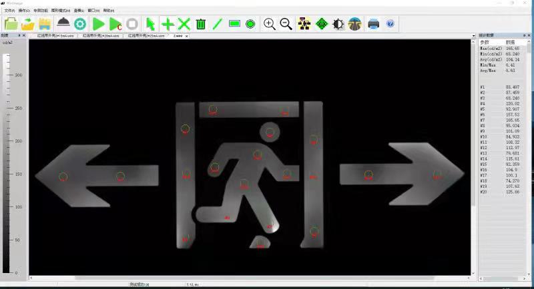Click the zoom out magnifier
The height and width of the screenshot is (289, 534).
point(286,24)
